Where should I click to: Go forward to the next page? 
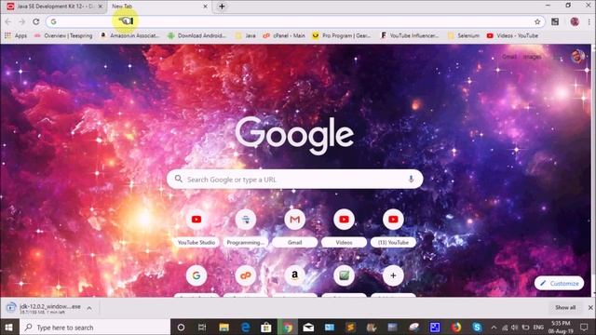22,21
